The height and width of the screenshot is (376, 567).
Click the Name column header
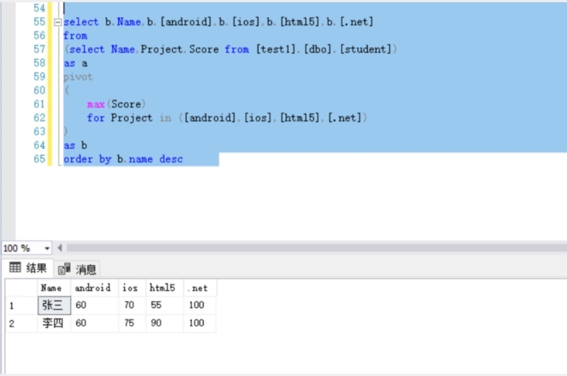coord(53,288)
